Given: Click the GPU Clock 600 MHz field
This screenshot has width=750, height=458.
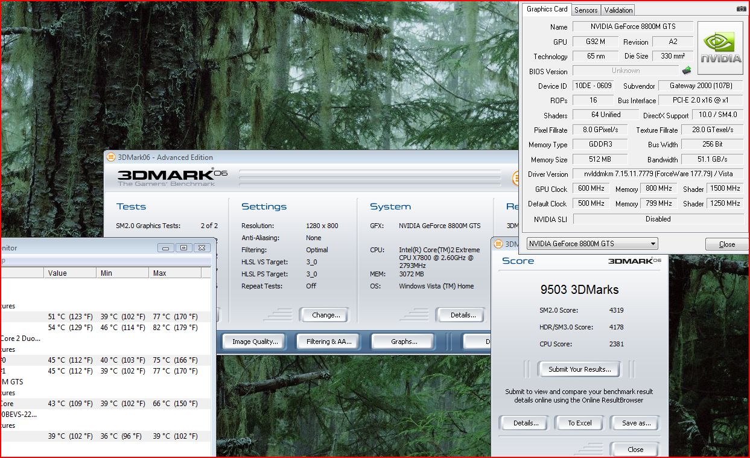Looking at the screenshot, I should pos(591,188).
